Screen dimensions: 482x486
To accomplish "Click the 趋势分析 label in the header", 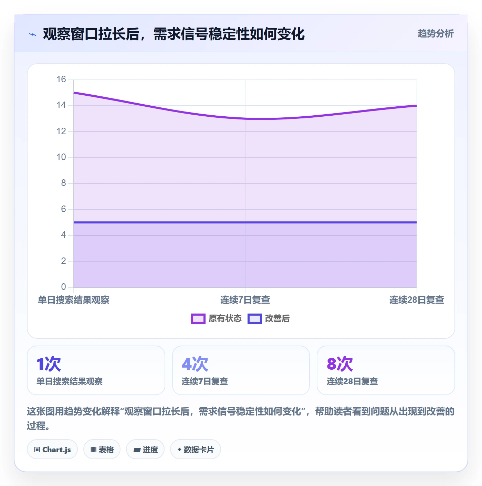I will [x=436, y=34].
